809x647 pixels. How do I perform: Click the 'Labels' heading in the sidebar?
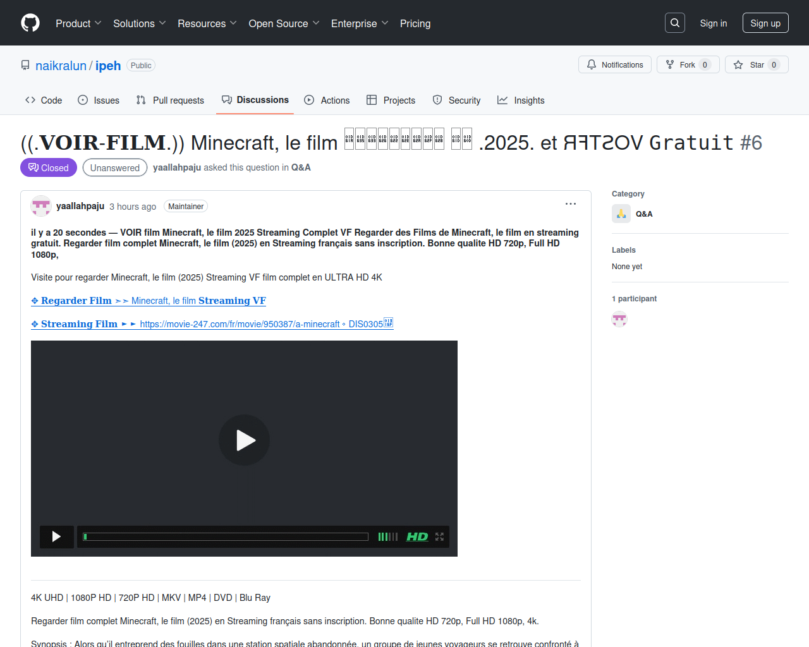624,250
